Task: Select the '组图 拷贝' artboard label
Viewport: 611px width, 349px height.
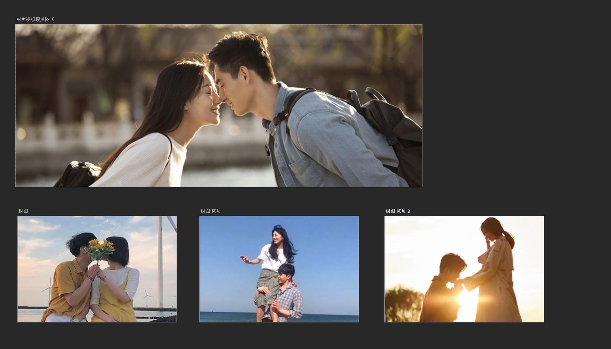Action: point(211,211)
